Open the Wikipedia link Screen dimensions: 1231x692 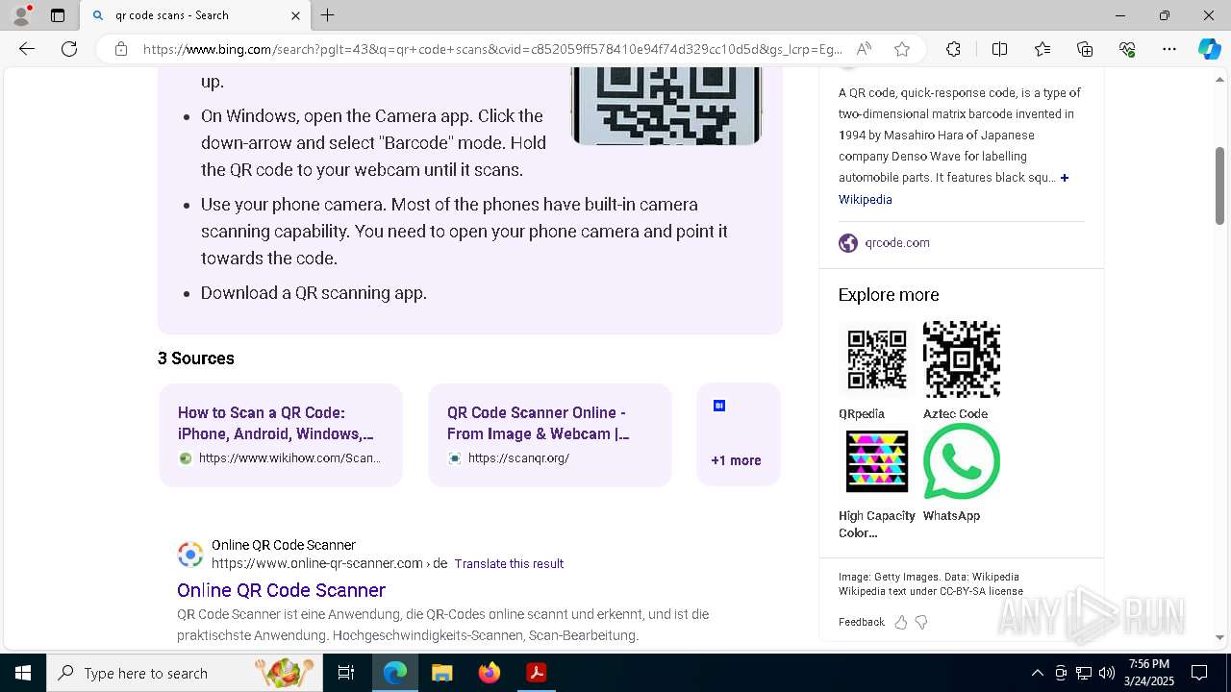click(865, 200)
